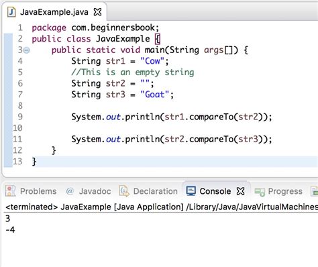Click console output value 3
The image size is (318, 267).
pos(8,219)
